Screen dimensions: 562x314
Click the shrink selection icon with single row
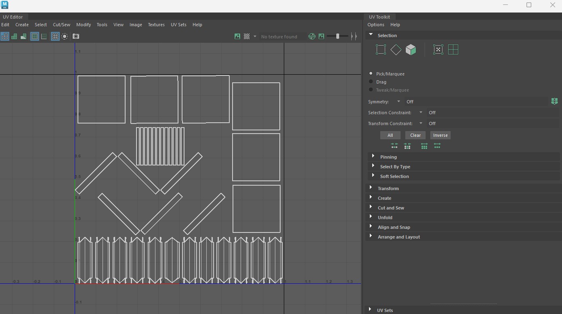(394, 146)
